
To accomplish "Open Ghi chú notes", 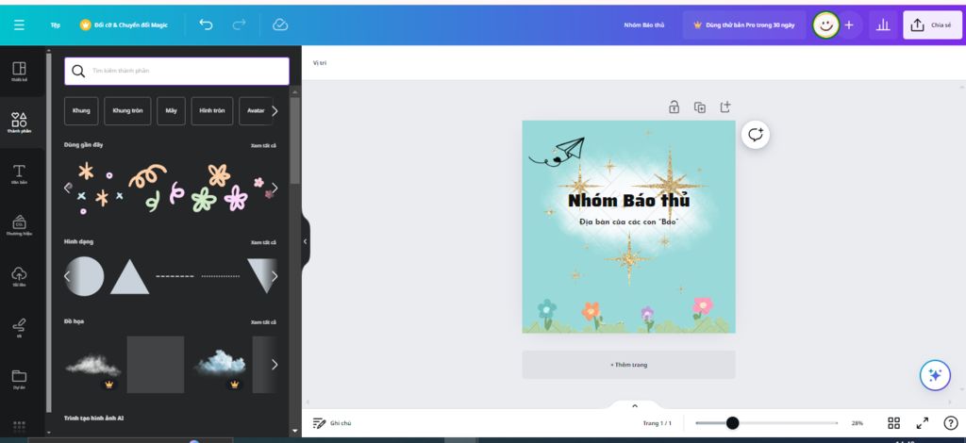I will point(332,423).
